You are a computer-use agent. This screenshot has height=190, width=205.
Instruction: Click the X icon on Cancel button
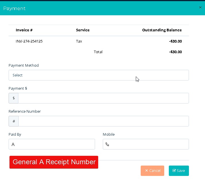[x=146, y=170]
